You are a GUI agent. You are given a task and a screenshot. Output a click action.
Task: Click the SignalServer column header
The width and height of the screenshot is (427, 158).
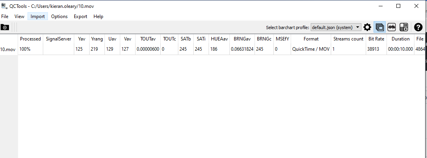click(x=59, y=39)
